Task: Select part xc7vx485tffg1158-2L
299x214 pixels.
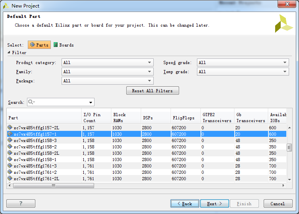Action: coord(147,153)
